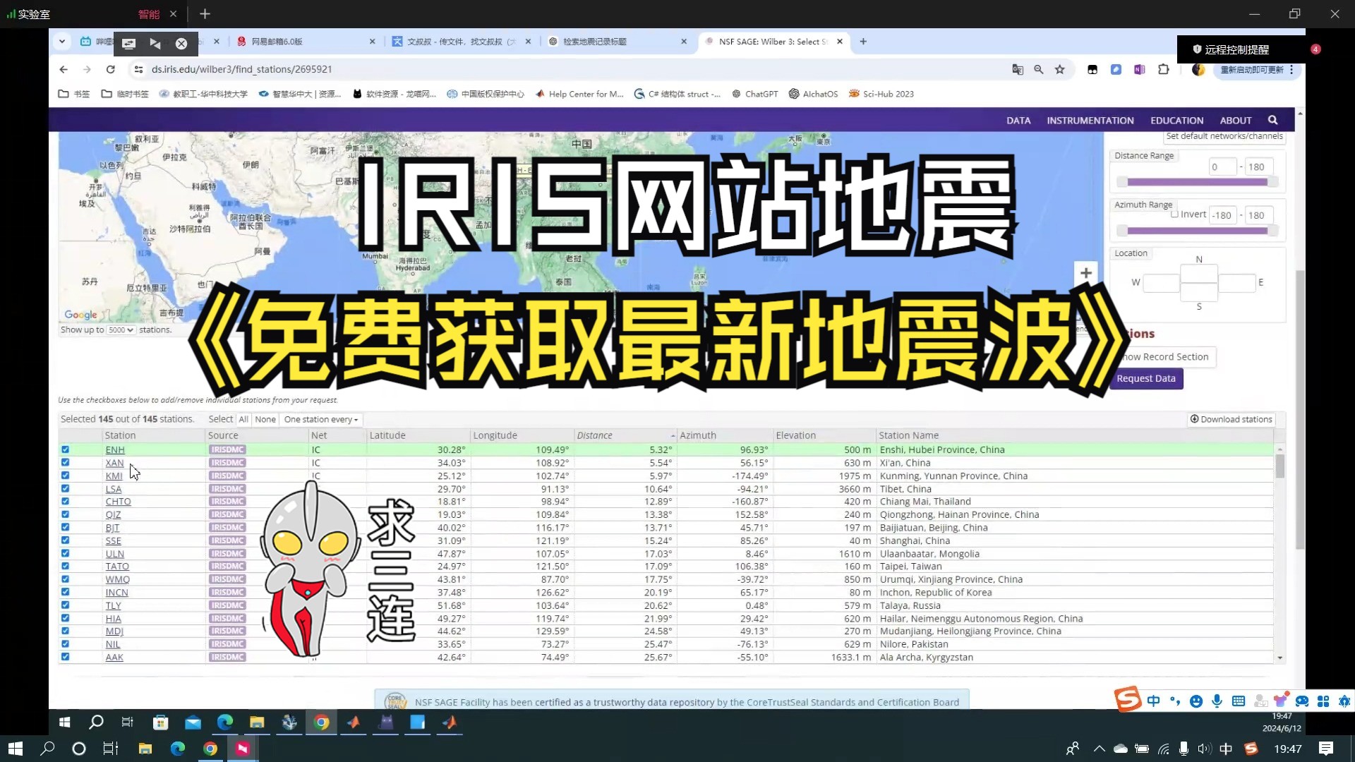
Task: Click the Show Record Section button
Action: coord(1162,356)
